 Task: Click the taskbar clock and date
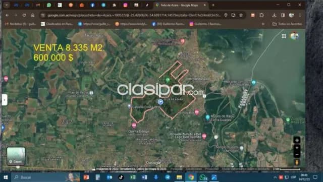point(304,177)
